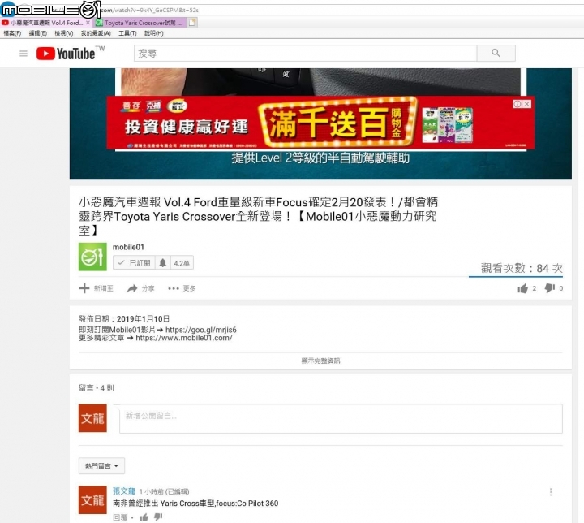Click 新增至 add-to playlist button
The height and width of the screenshot is (523, 584).
pos(96,288)
